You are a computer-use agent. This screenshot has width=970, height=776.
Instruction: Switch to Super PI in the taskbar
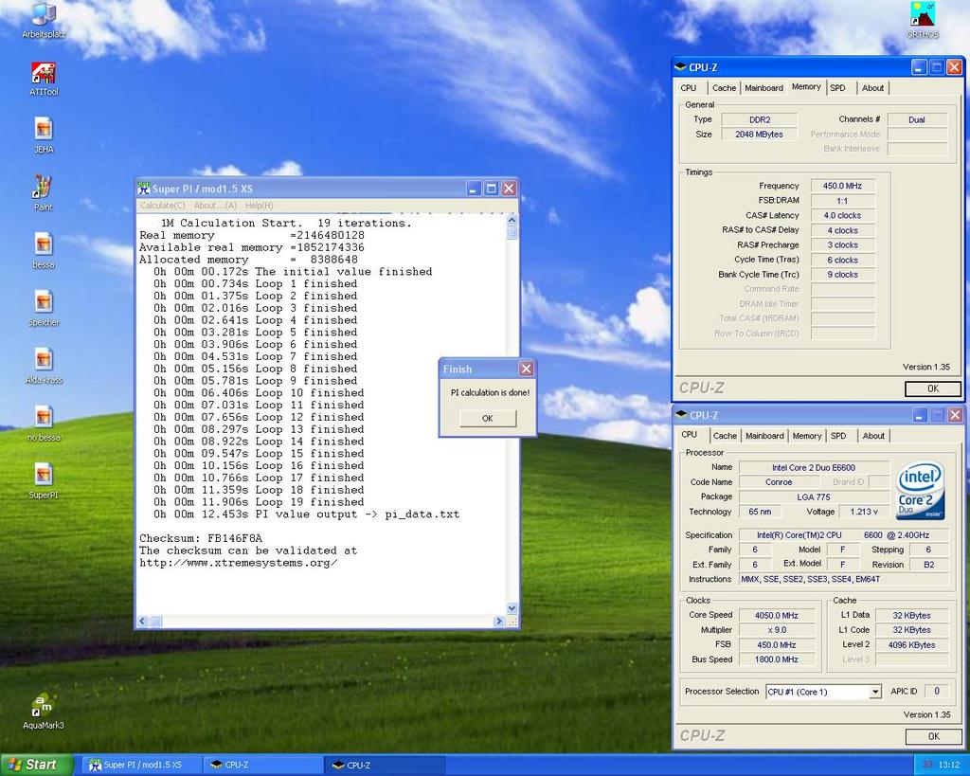point(141,765)
